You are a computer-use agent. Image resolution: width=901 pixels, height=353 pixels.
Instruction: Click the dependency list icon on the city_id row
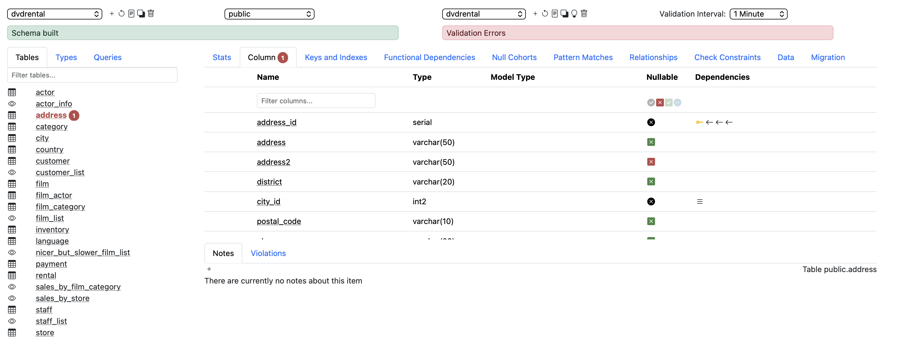(700, 201)
